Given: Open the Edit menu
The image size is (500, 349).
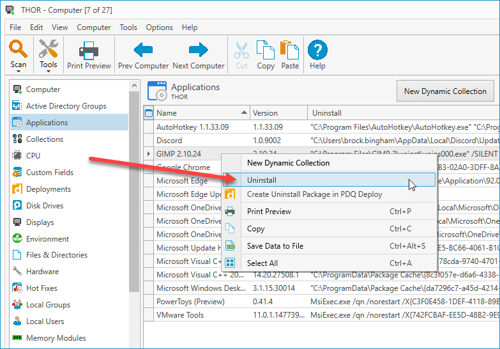Looking at the screenshot, I should click(36, 27).
